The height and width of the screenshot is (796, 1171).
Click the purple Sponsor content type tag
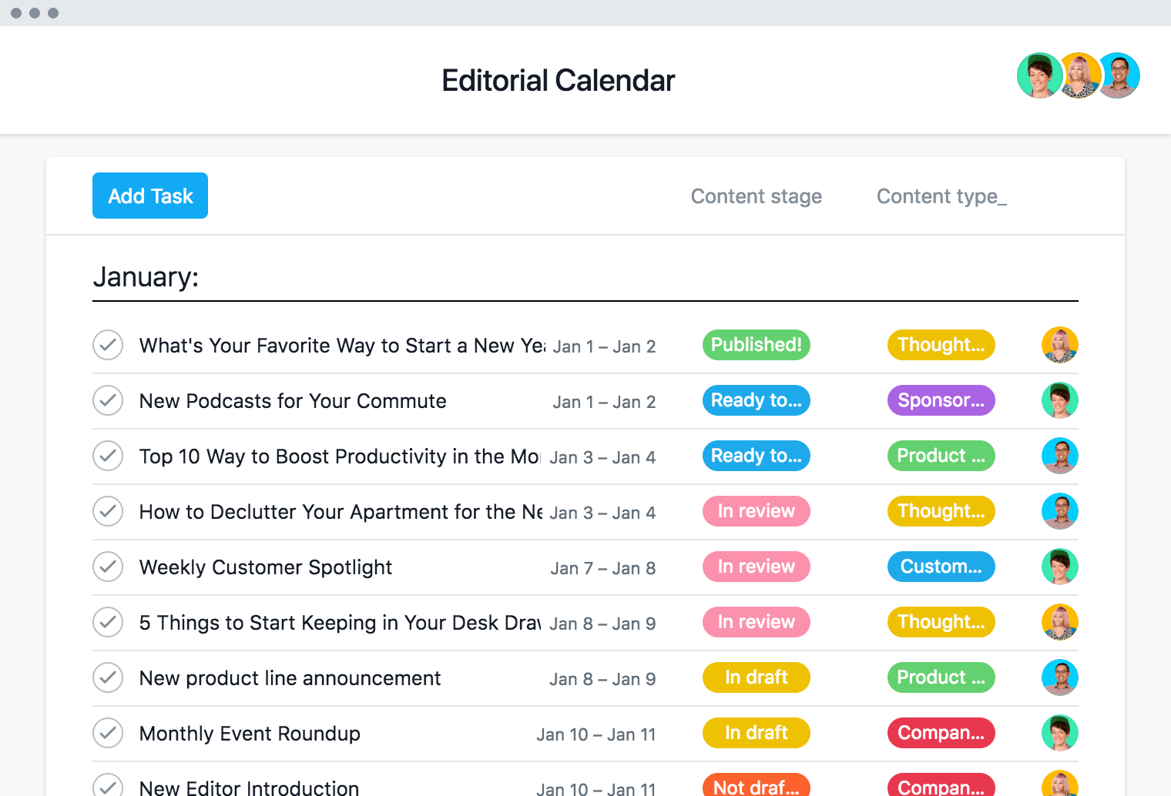941,400
